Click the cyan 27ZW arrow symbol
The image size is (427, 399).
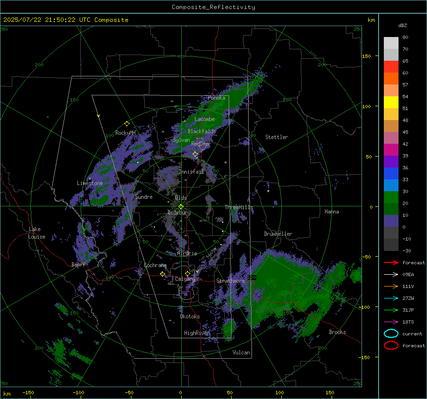tap(391, 298)
